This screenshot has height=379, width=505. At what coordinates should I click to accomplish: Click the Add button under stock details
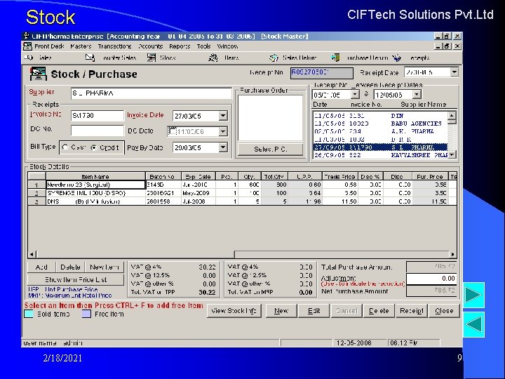(41, 267)
